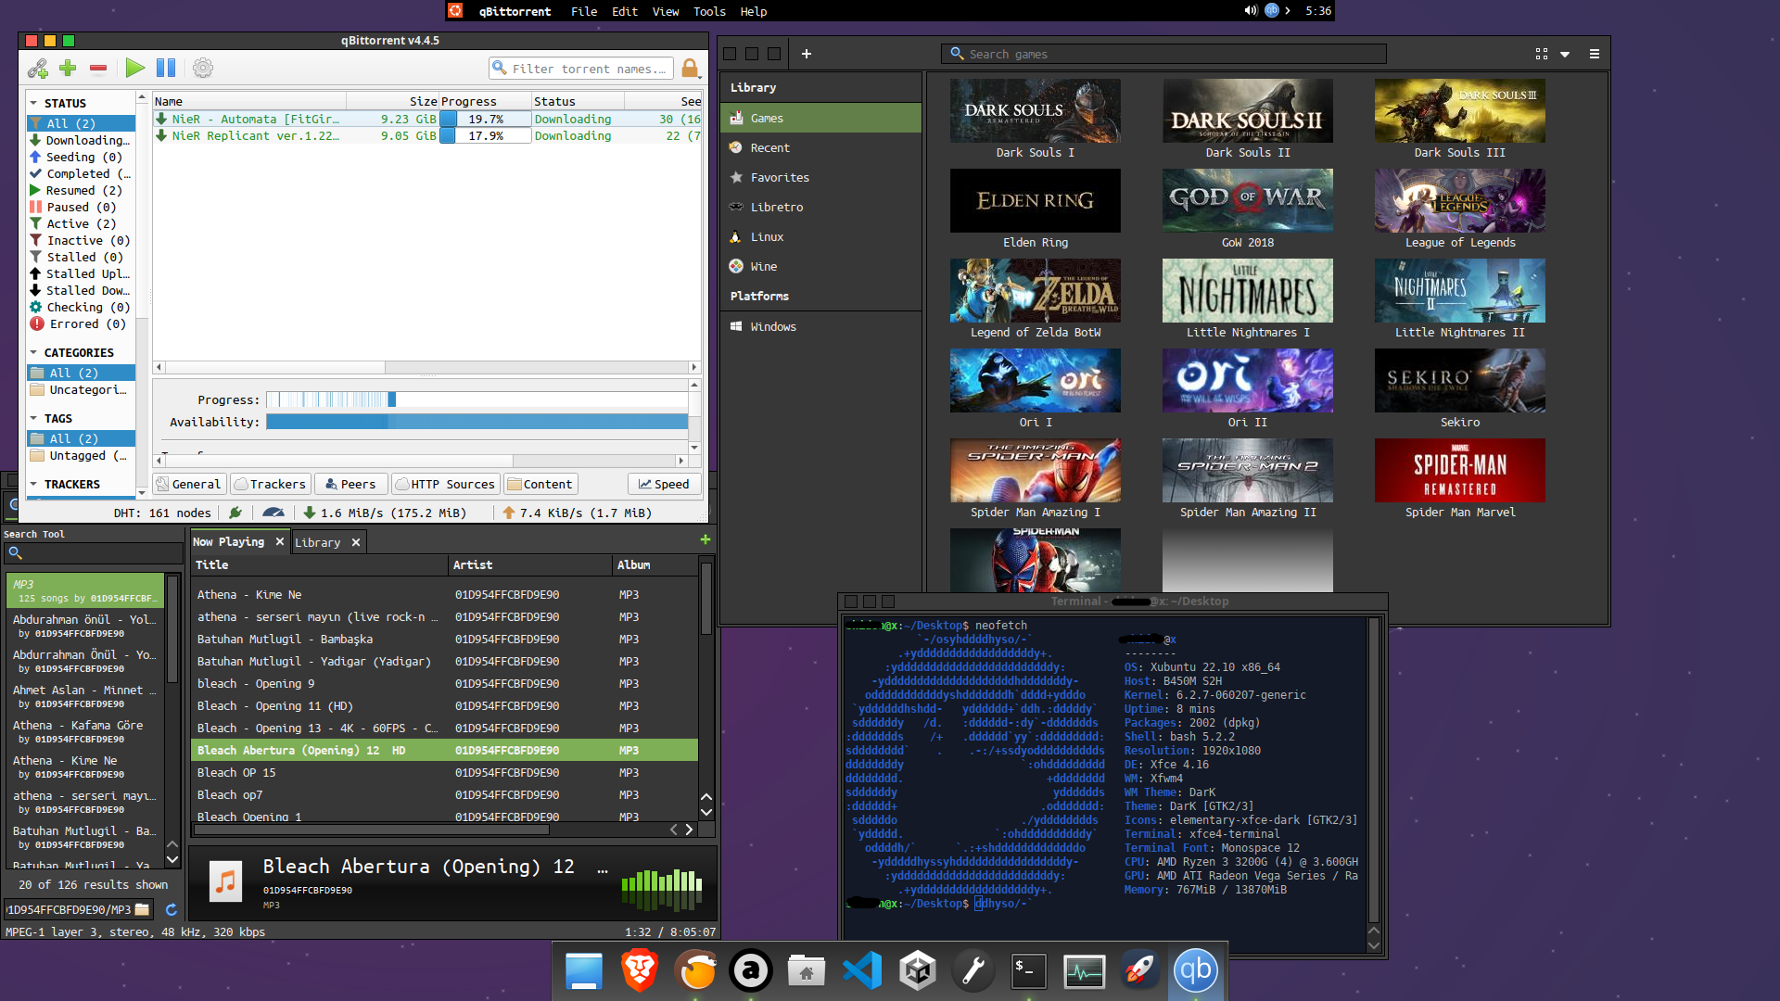1780x1001 pixels.
Task: Open the Trackers details button
Action: click(x=270, y=484)
